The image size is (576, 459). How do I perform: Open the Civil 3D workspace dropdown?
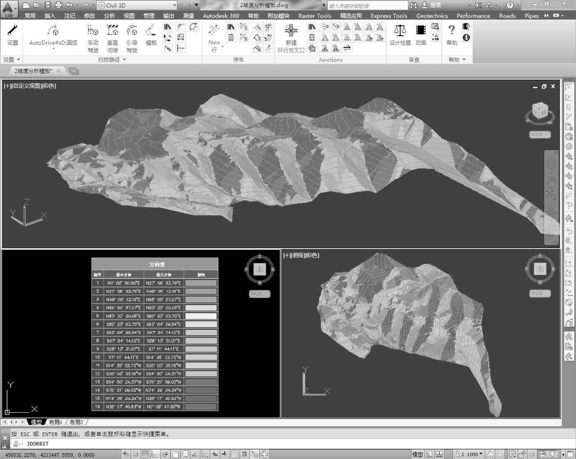coord(174,5)
